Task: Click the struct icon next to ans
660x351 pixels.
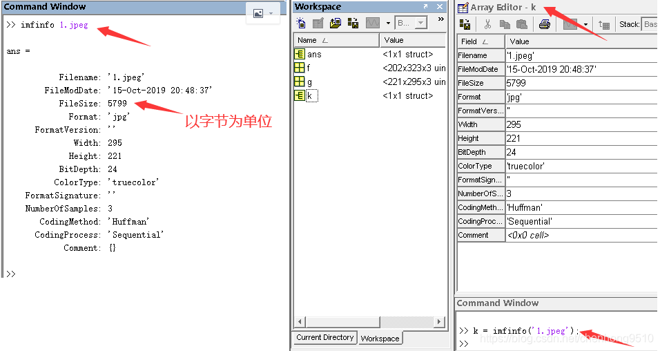Action: pos(299,54)
